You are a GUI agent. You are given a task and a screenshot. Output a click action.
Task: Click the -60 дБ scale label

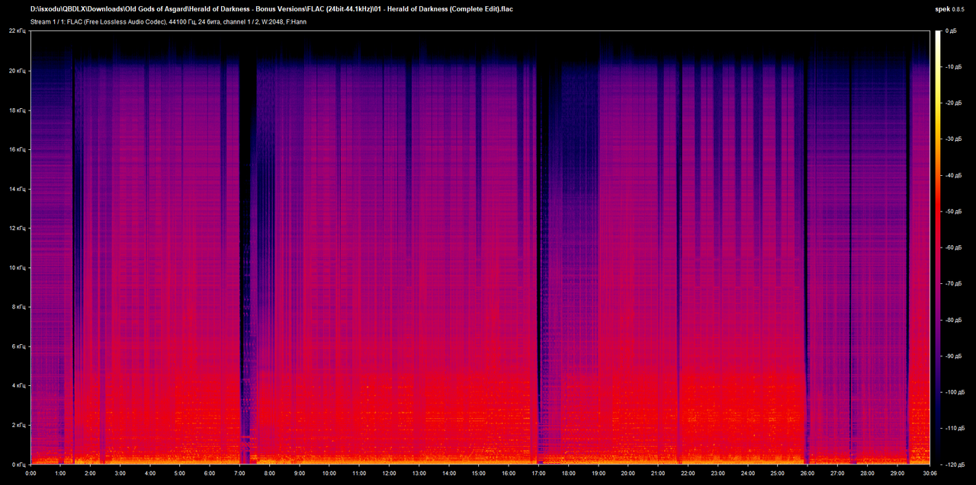pyautogui.click(x=953, y=248)
